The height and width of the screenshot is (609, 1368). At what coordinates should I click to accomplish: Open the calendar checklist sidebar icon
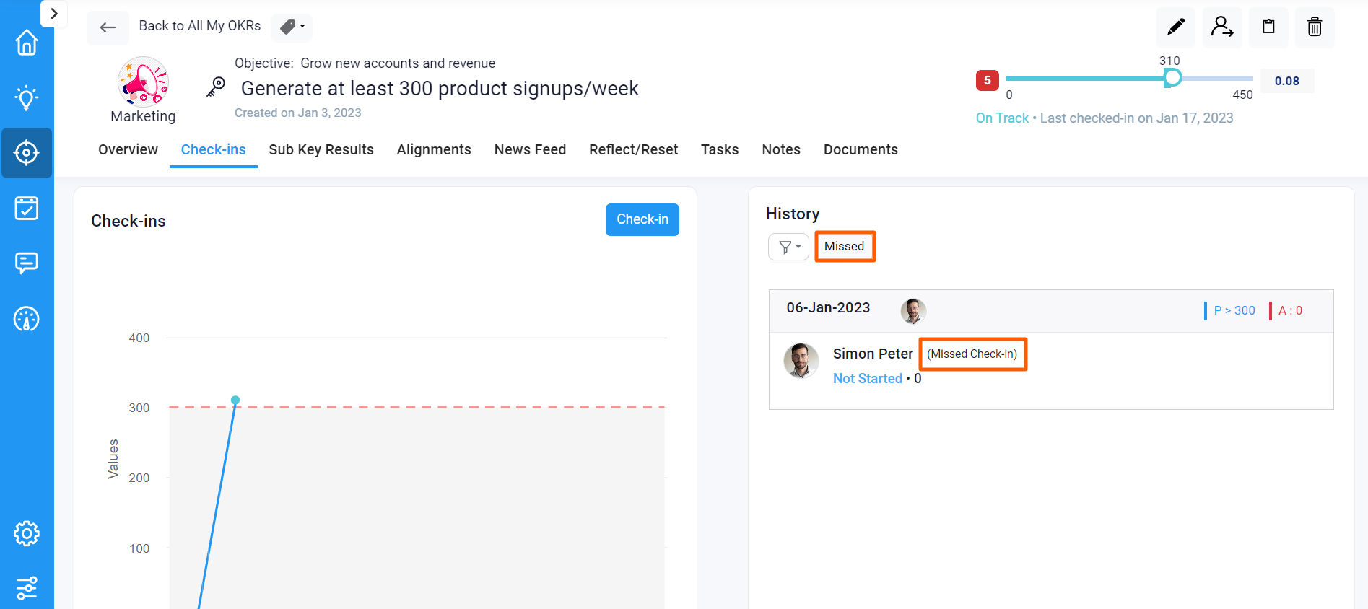pos(27,208)
